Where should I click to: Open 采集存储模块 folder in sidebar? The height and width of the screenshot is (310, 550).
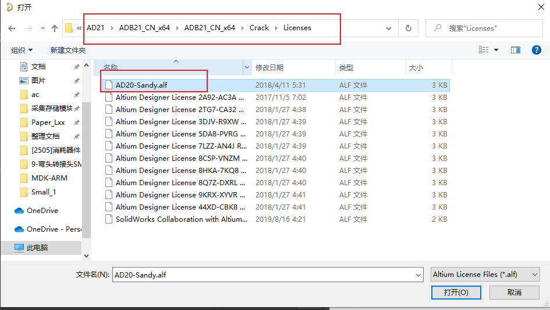[x=52, y=109]
